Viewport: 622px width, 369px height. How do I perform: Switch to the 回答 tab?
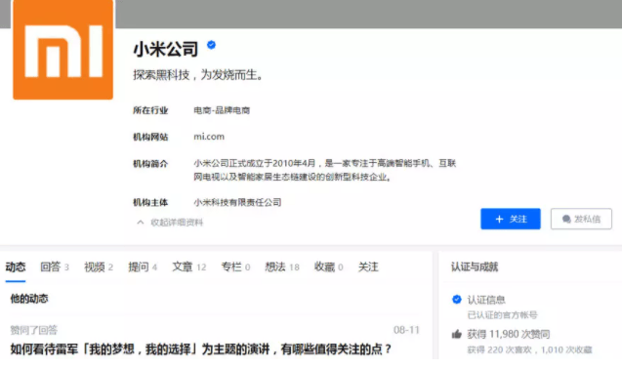pos(55,266)
